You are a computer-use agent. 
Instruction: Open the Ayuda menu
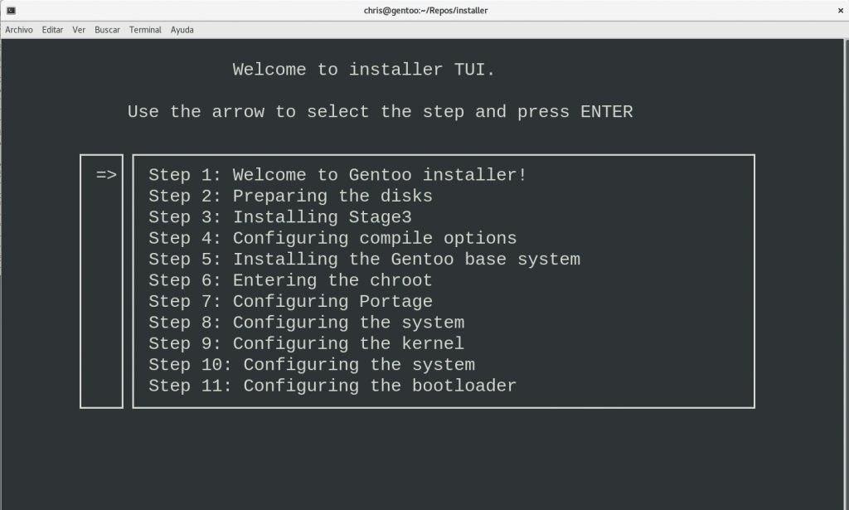tap(182, 30)
